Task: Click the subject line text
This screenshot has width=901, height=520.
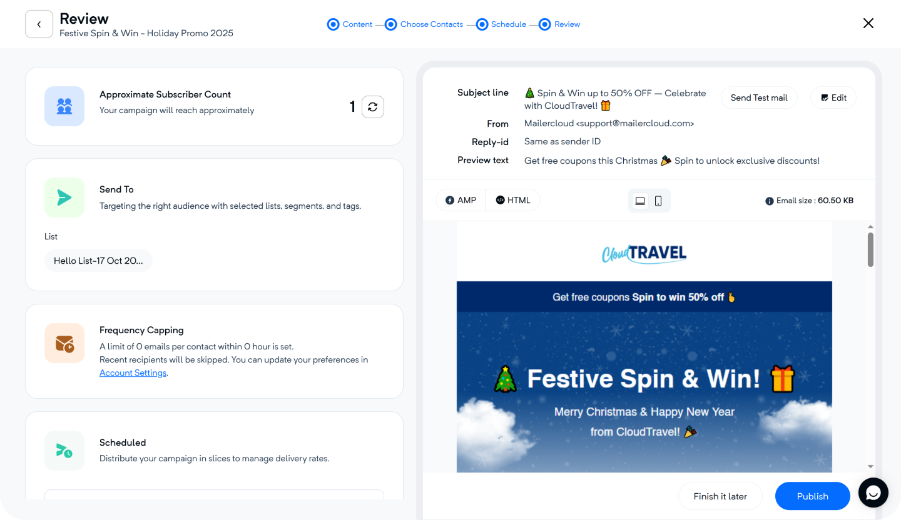Action: pyautogui.click(x=615, y=99)
